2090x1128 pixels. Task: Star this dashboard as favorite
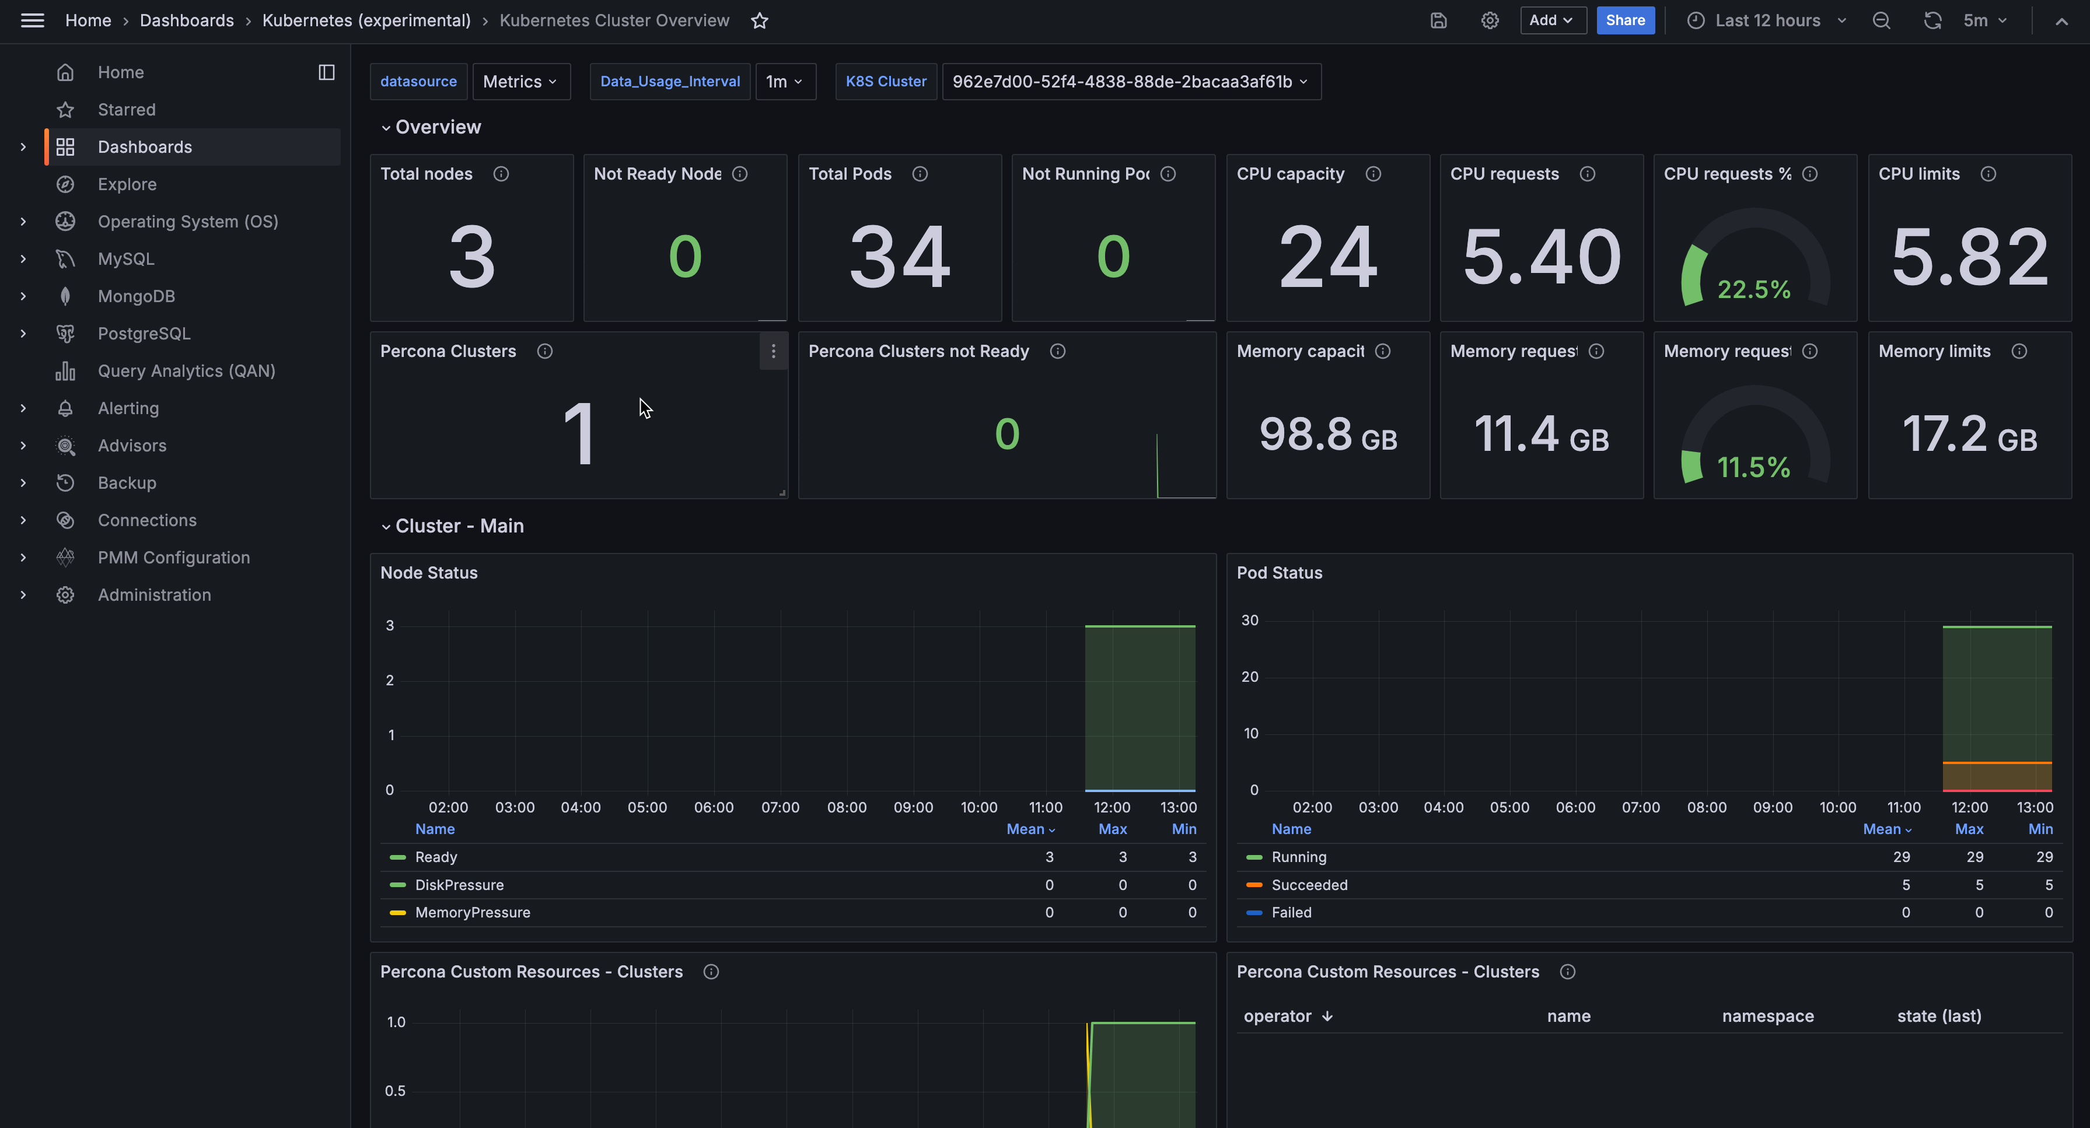click(x=760, y=21)
